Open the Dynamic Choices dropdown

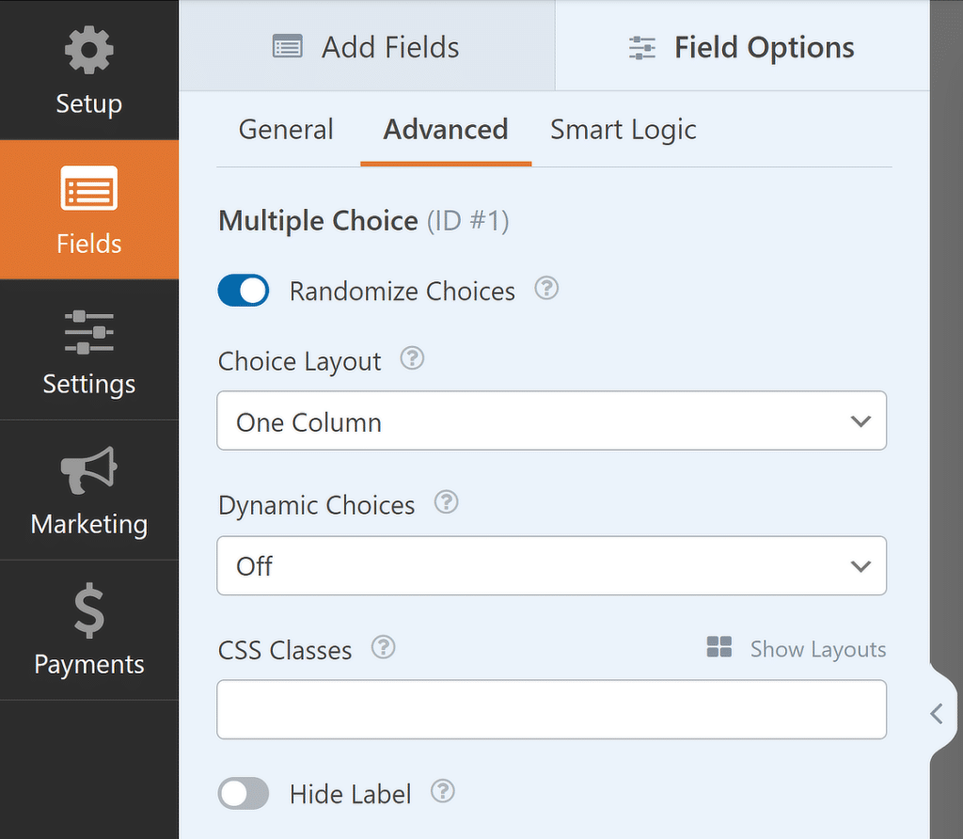(551, 565)
